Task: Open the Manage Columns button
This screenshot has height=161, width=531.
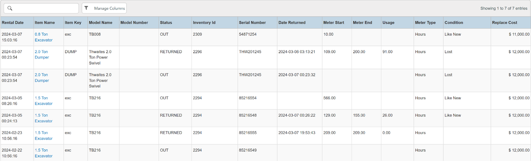Action: [109, 8]
